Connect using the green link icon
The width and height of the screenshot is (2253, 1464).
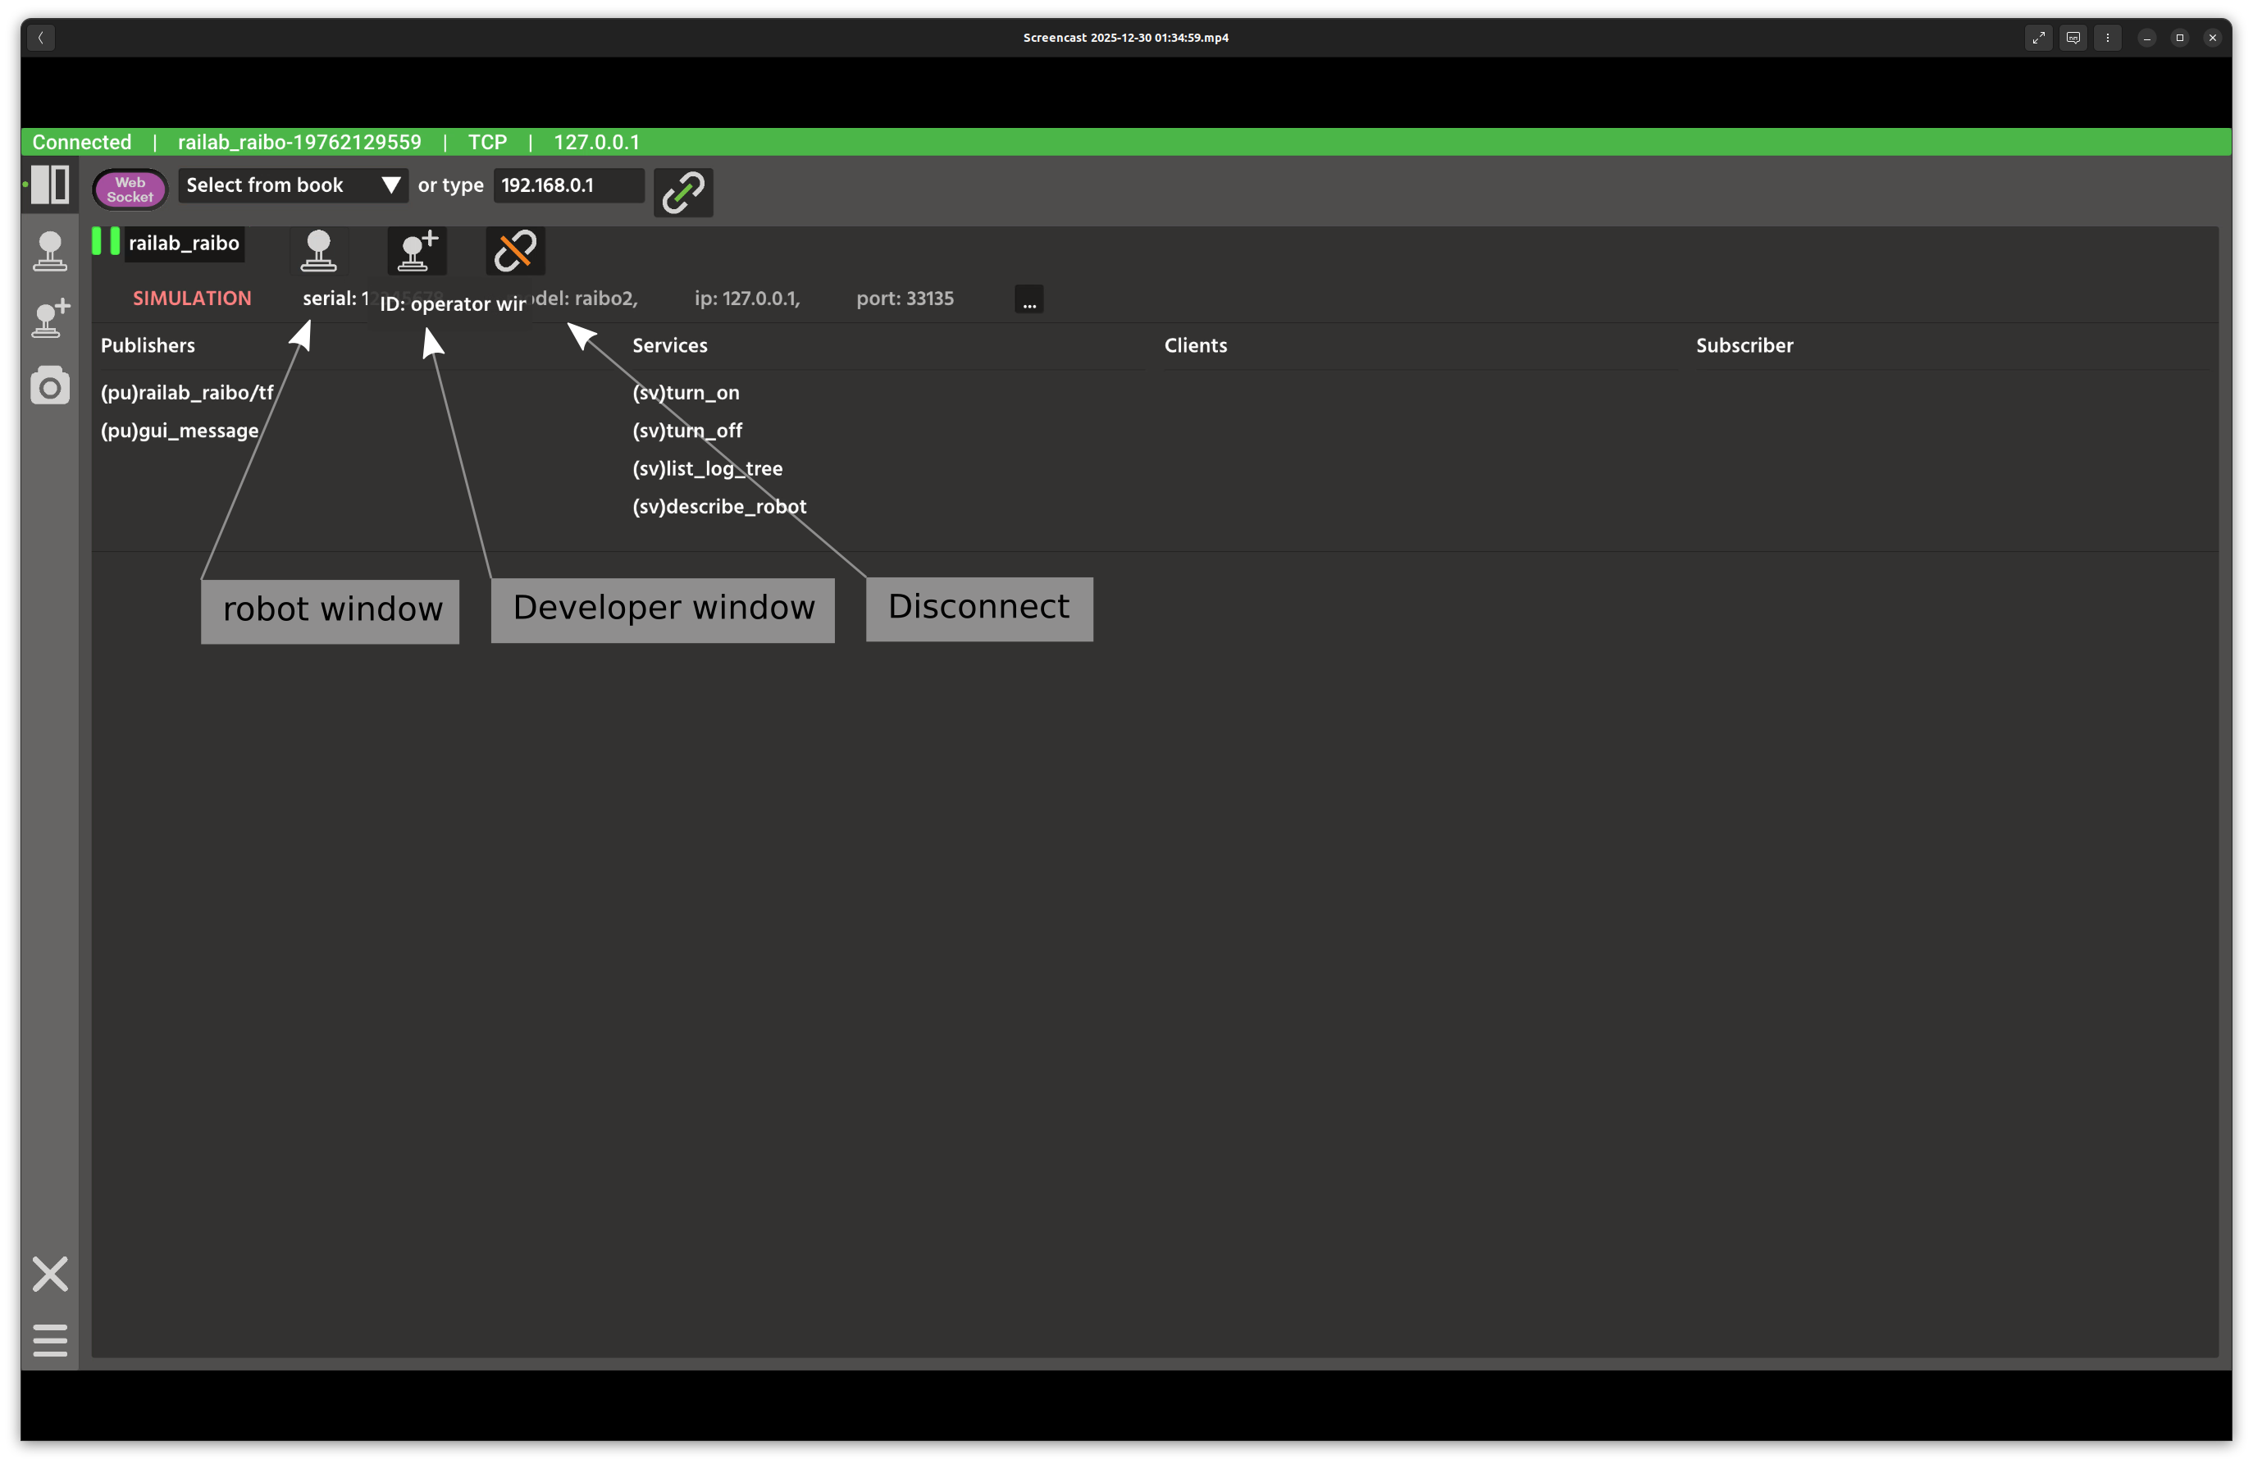(682, 193)
